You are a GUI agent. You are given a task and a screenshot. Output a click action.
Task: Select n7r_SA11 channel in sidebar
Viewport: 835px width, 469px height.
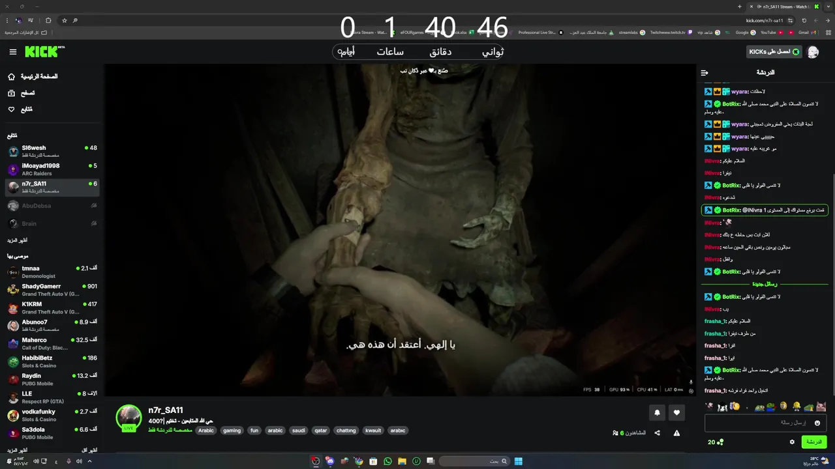(52, 188)
